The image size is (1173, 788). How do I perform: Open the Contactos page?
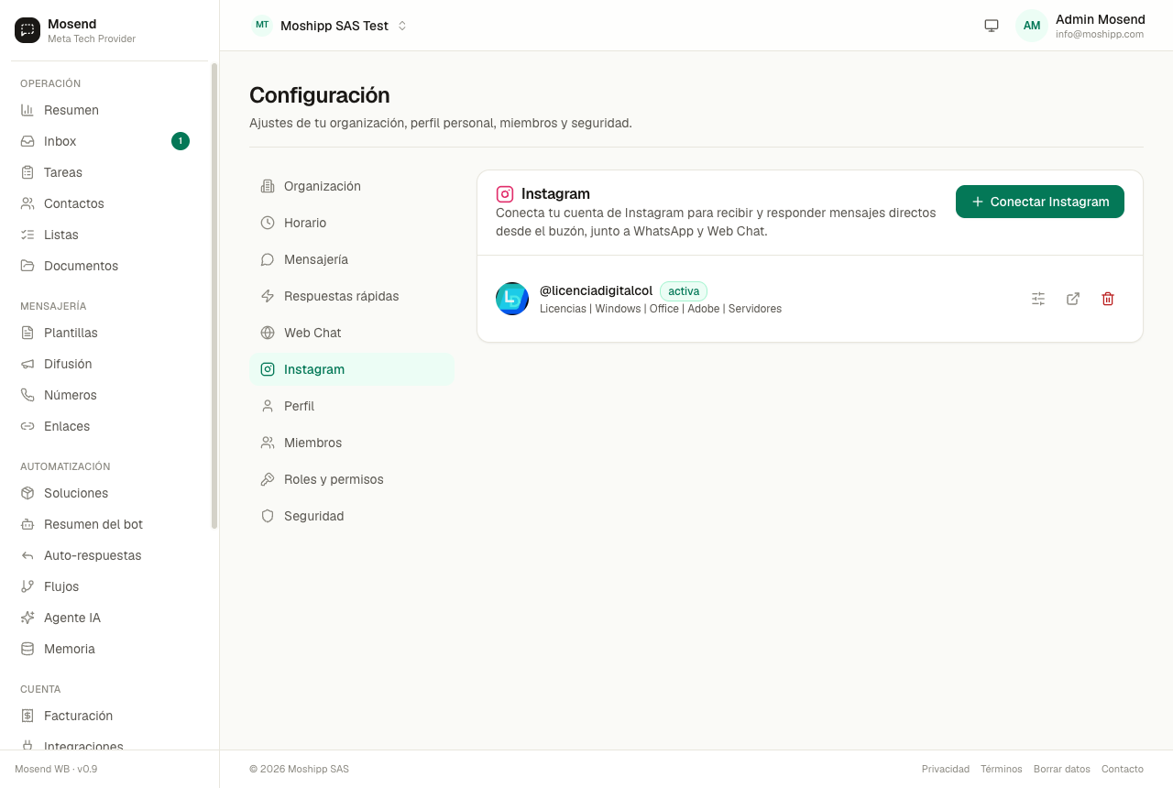104,203
